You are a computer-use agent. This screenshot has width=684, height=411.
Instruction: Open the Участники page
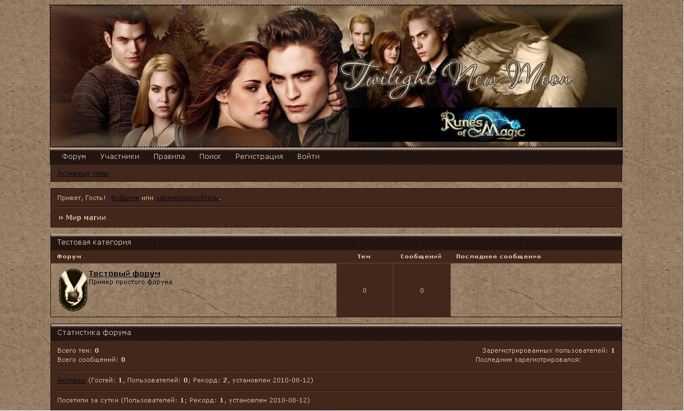[120, 156]
